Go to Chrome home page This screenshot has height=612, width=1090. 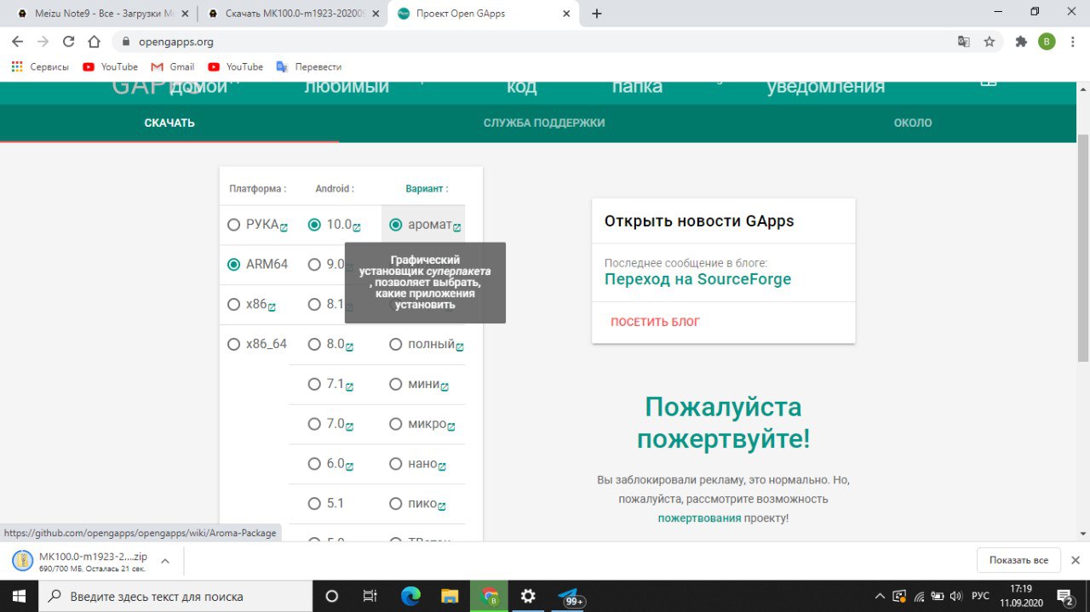tap(95, 41)
